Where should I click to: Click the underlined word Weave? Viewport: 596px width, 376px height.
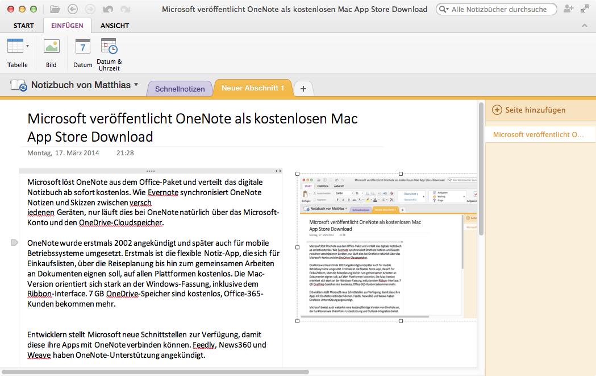tap(39, 355)
